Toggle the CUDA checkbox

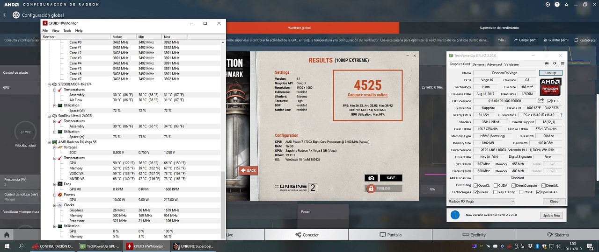(x=497, y=185)
